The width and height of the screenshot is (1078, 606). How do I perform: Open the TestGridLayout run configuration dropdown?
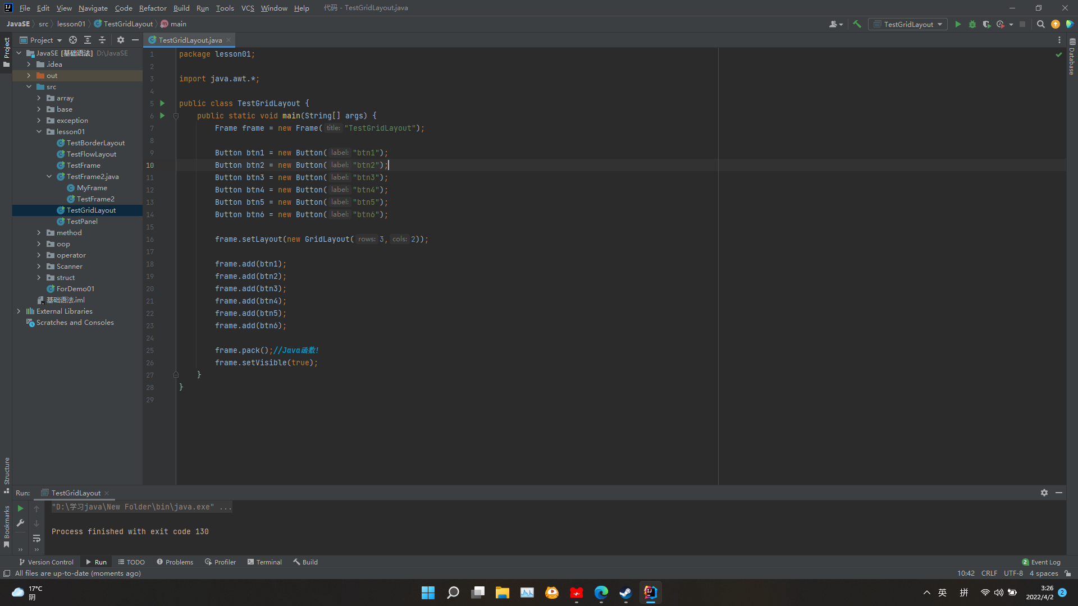(908, 24)
